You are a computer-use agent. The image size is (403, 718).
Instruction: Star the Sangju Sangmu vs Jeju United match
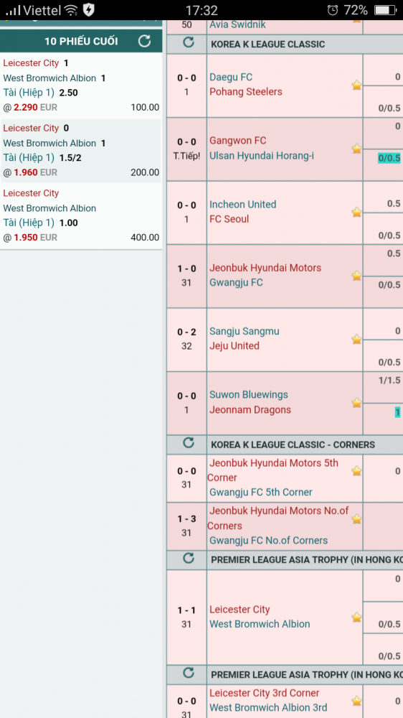click(356, 339)
